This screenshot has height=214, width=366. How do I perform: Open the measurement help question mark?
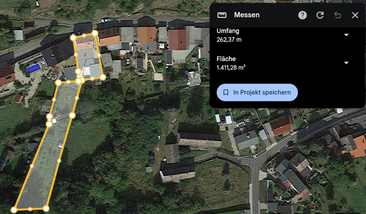[302, 15]
